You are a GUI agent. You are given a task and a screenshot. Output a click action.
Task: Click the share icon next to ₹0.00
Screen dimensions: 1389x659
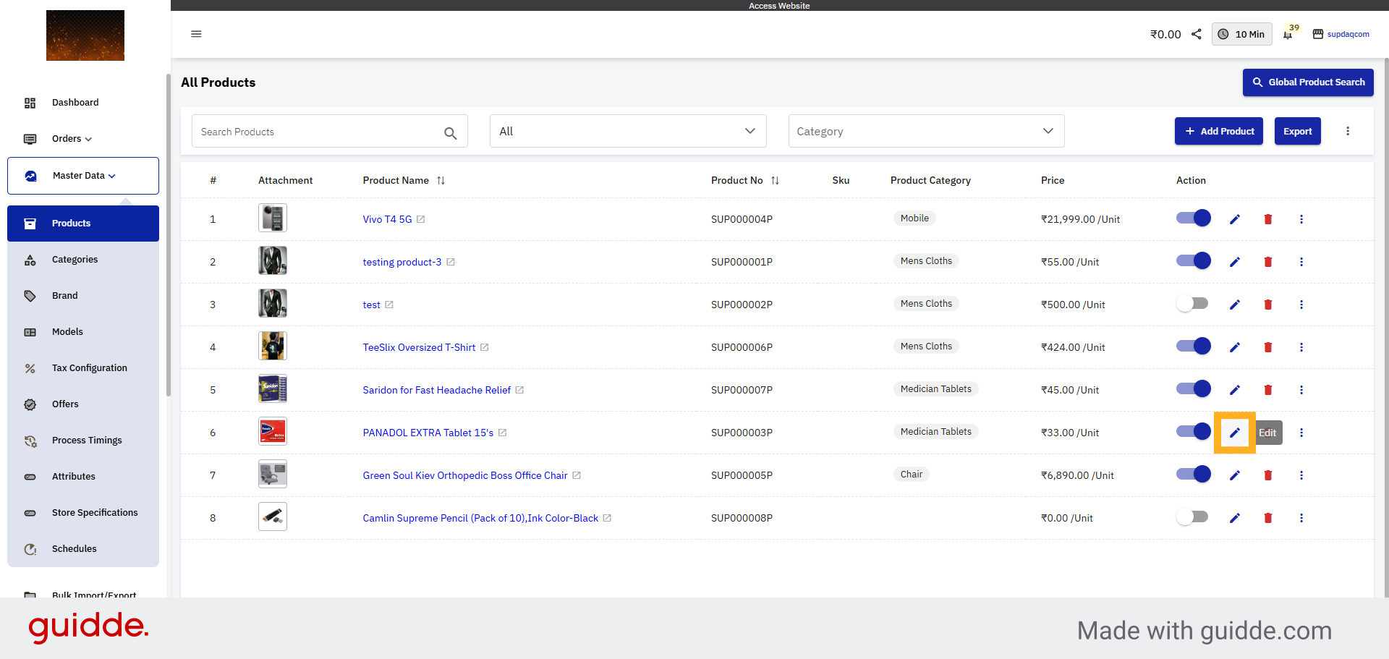click(1197, 34)
